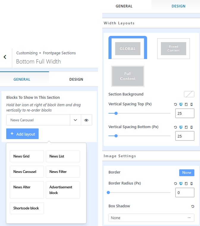Open the Design tab above Width Layouts

(178, 6)
